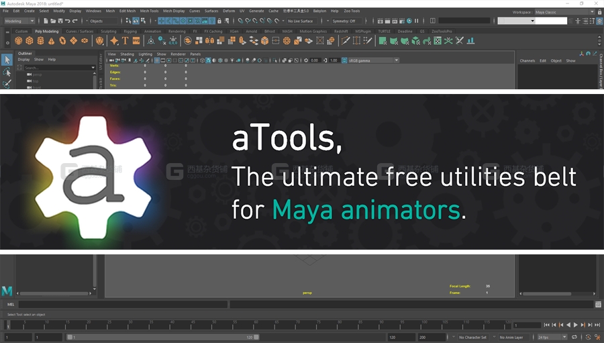Open the Script Editor button
This screenshot has height=343, width=604.
click(x=598, y=305)
